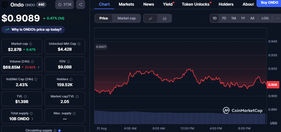Click the Buy ONDO button
Image resolution: width=281 pixels, height=132 pixels.
[269, 3]
